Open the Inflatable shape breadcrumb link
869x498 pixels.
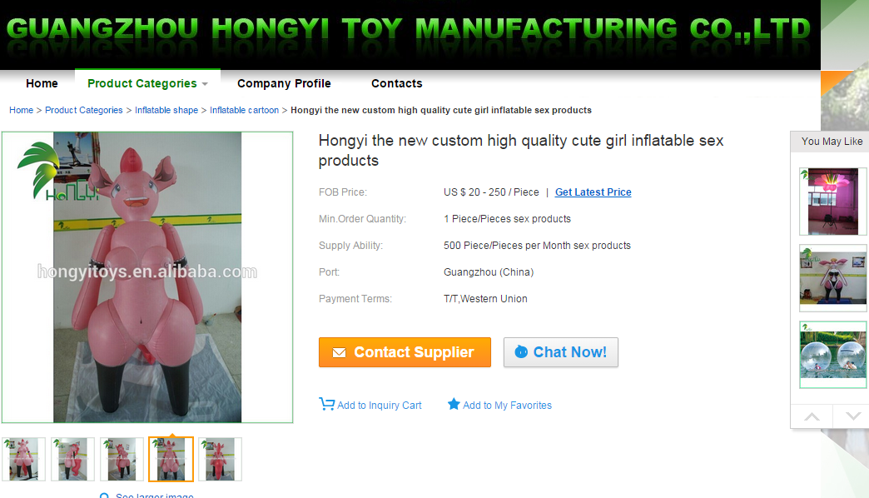click(166, 111)
